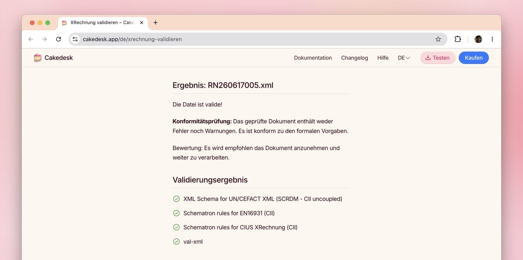Click the browser forward arrow

click(x=44, y=39)
